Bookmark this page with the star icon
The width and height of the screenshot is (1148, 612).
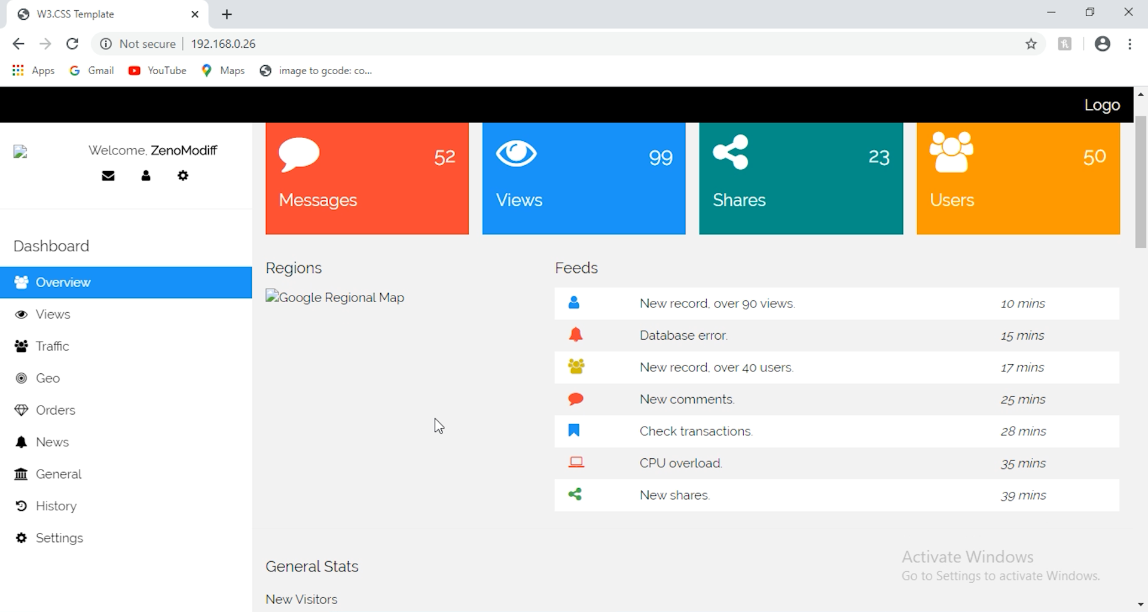coord(1031,44)
